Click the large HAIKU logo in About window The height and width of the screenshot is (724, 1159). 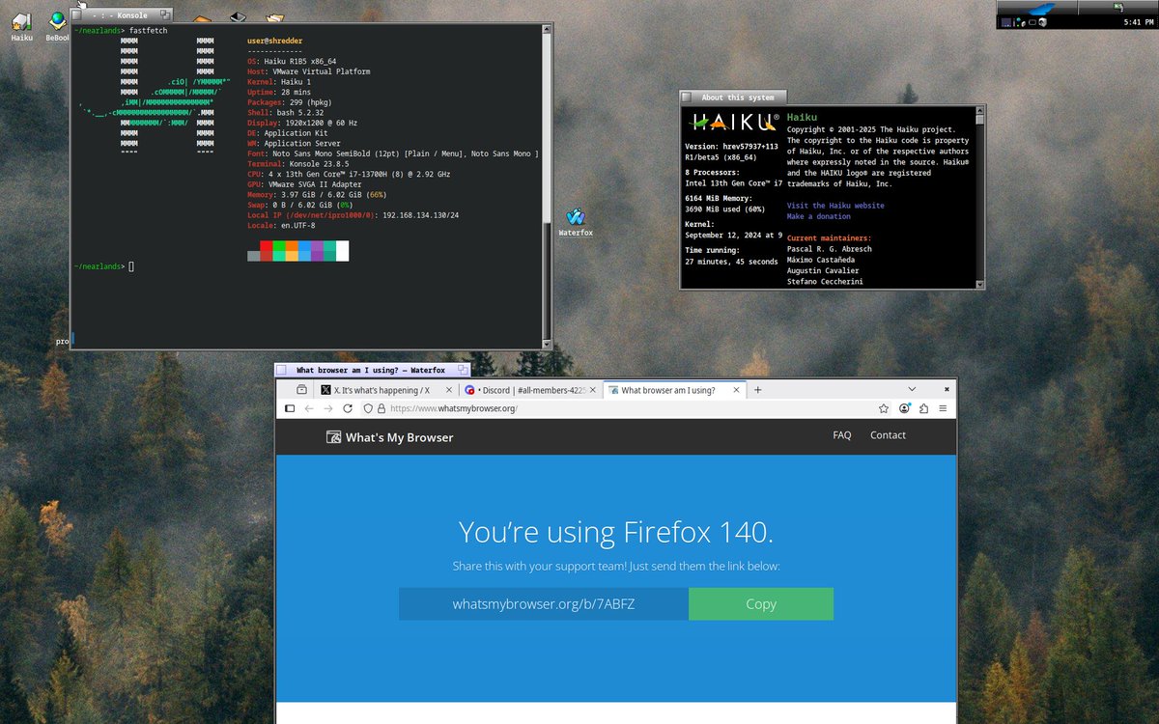coord(735,122)
